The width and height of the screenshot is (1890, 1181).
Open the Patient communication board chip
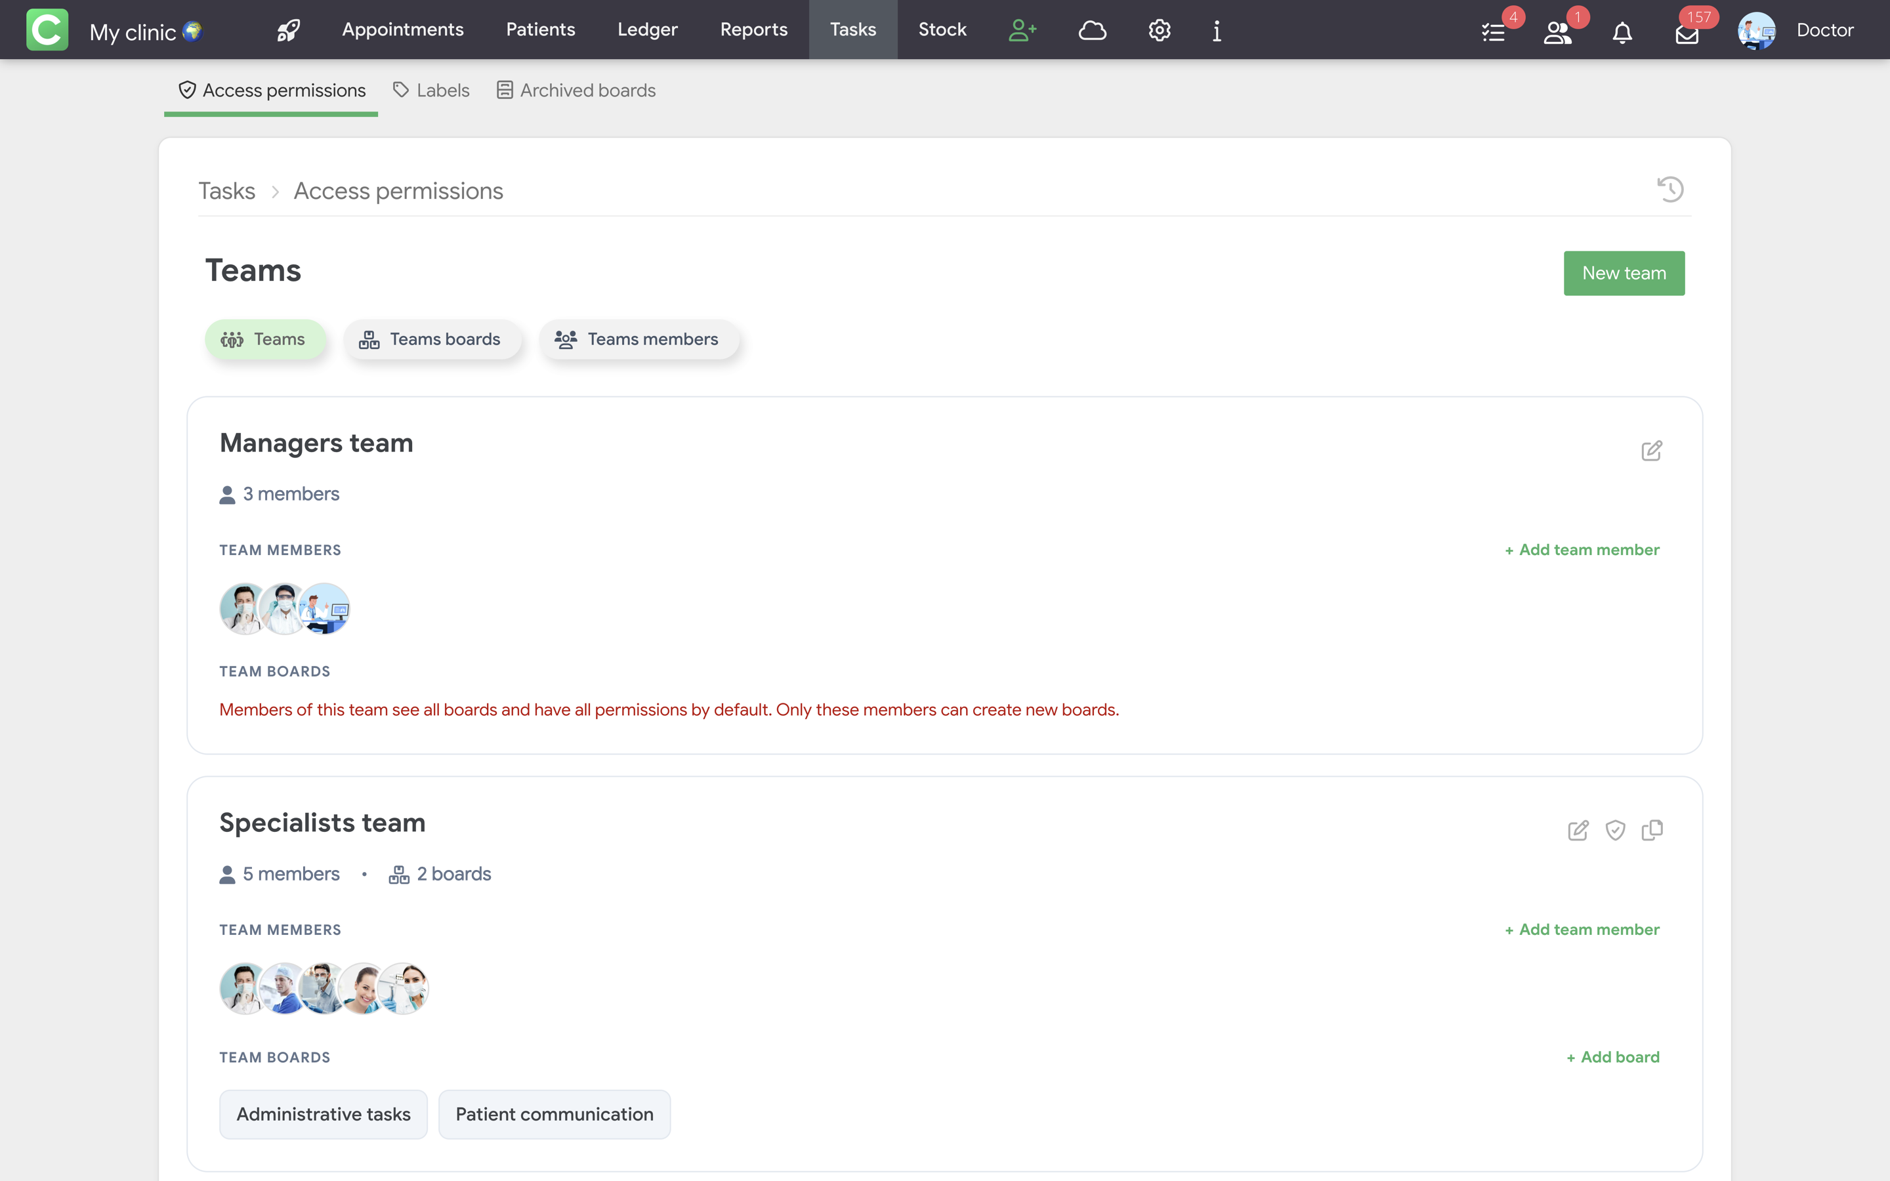click(554, 1114)
